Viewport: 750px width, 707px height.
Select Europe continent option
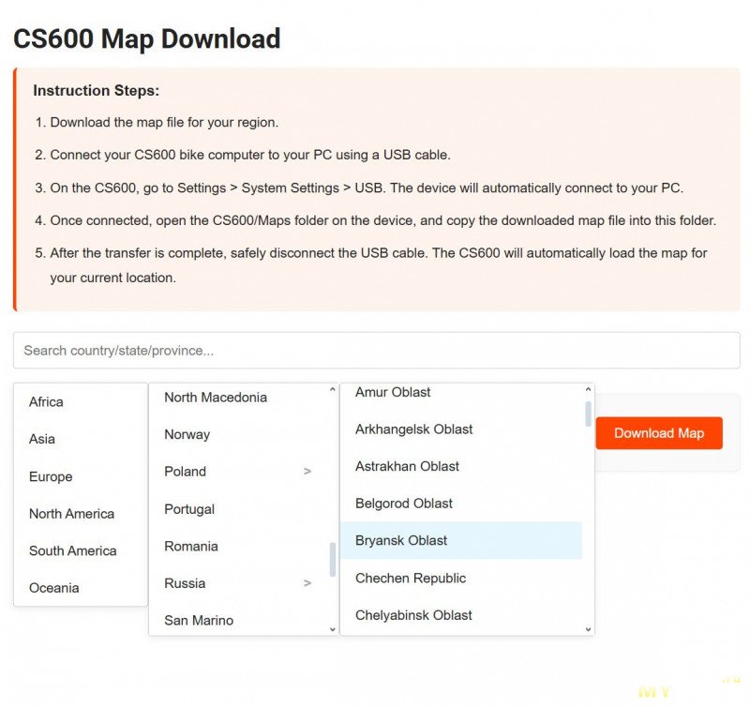51,476
